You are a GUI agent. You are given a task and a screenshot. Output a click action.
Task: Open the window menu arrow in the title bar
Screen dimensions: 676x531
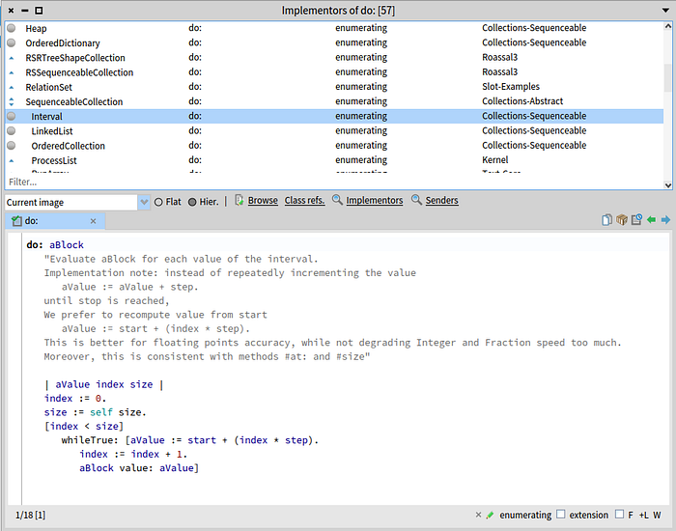[665, 11]
